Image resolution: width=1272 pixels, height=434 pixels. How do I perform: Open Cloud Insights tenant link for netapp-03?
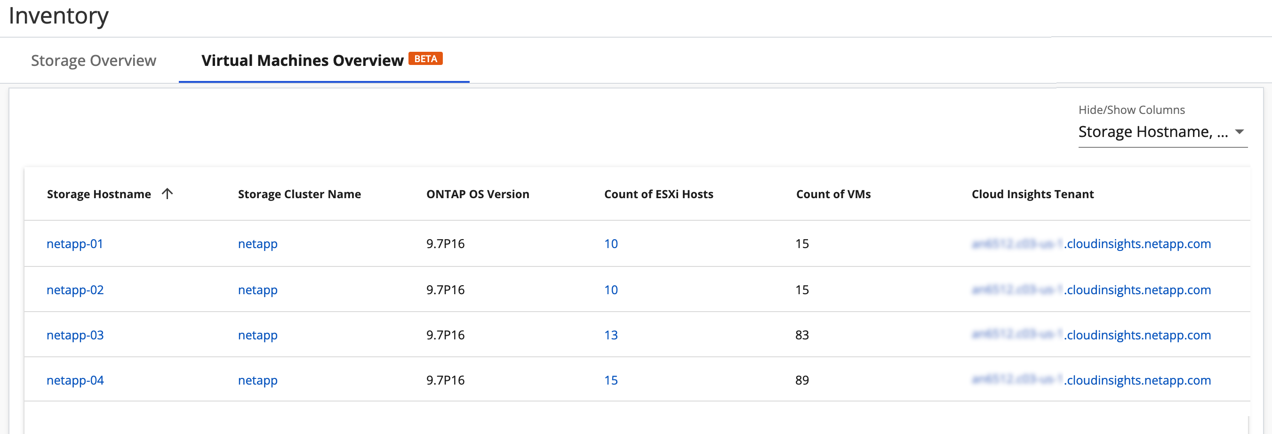click(x=1091, y=335)
